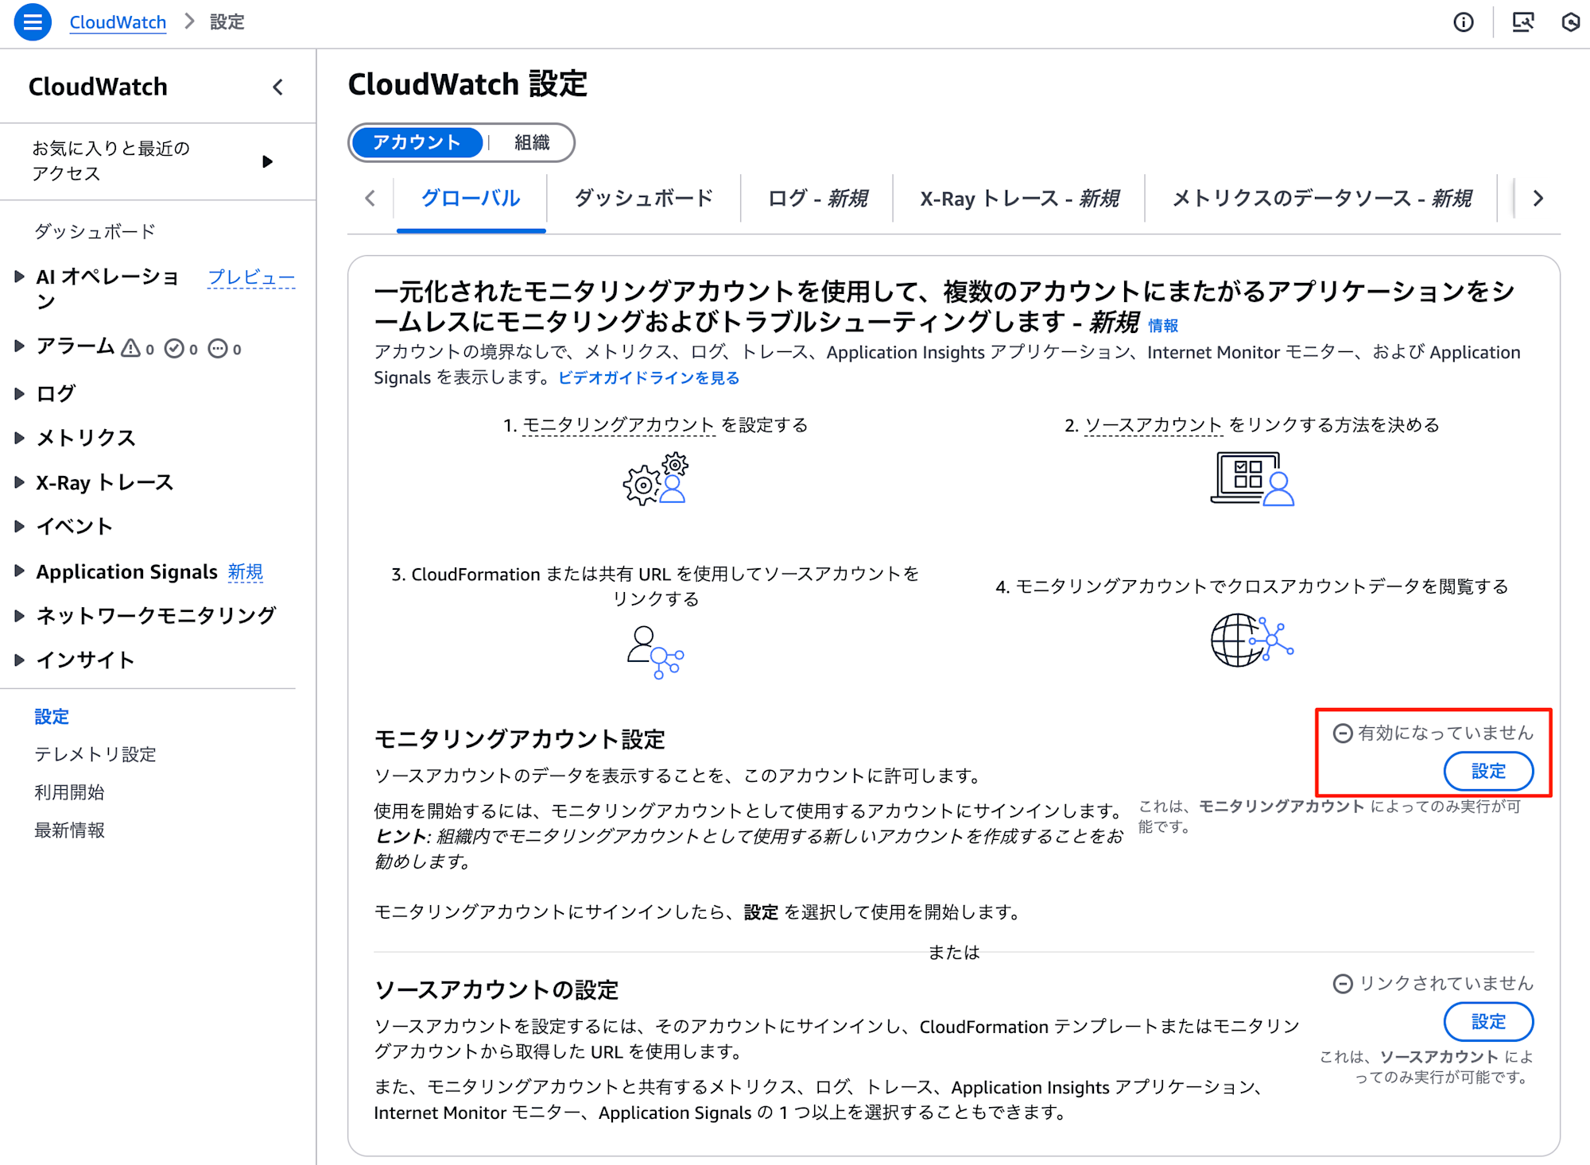Viewport: 1590px width, 1165px height.
Task: Click the 情報 info link
Action: [1163, 326]
